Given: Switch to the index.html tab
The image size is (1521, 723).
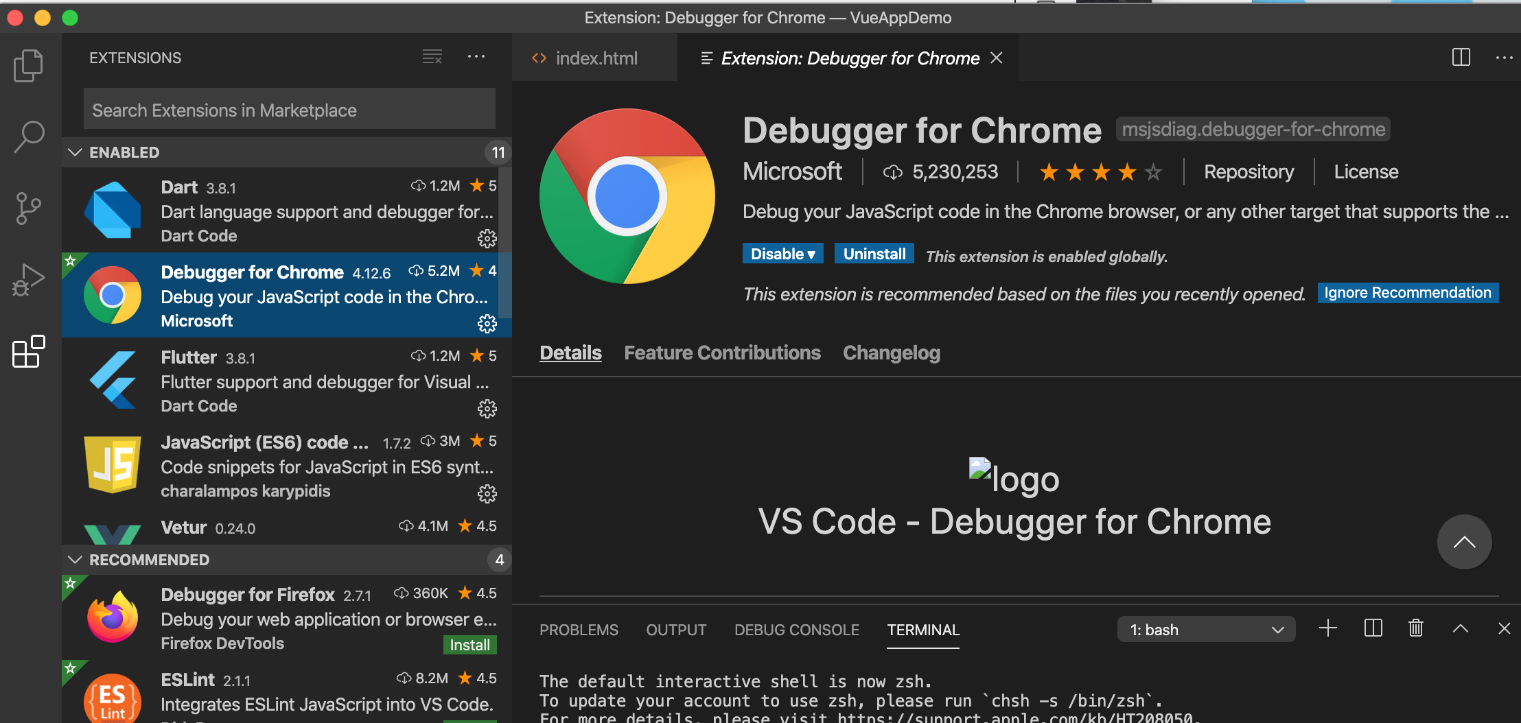Looking at the screenshot, I should [596, 58].
